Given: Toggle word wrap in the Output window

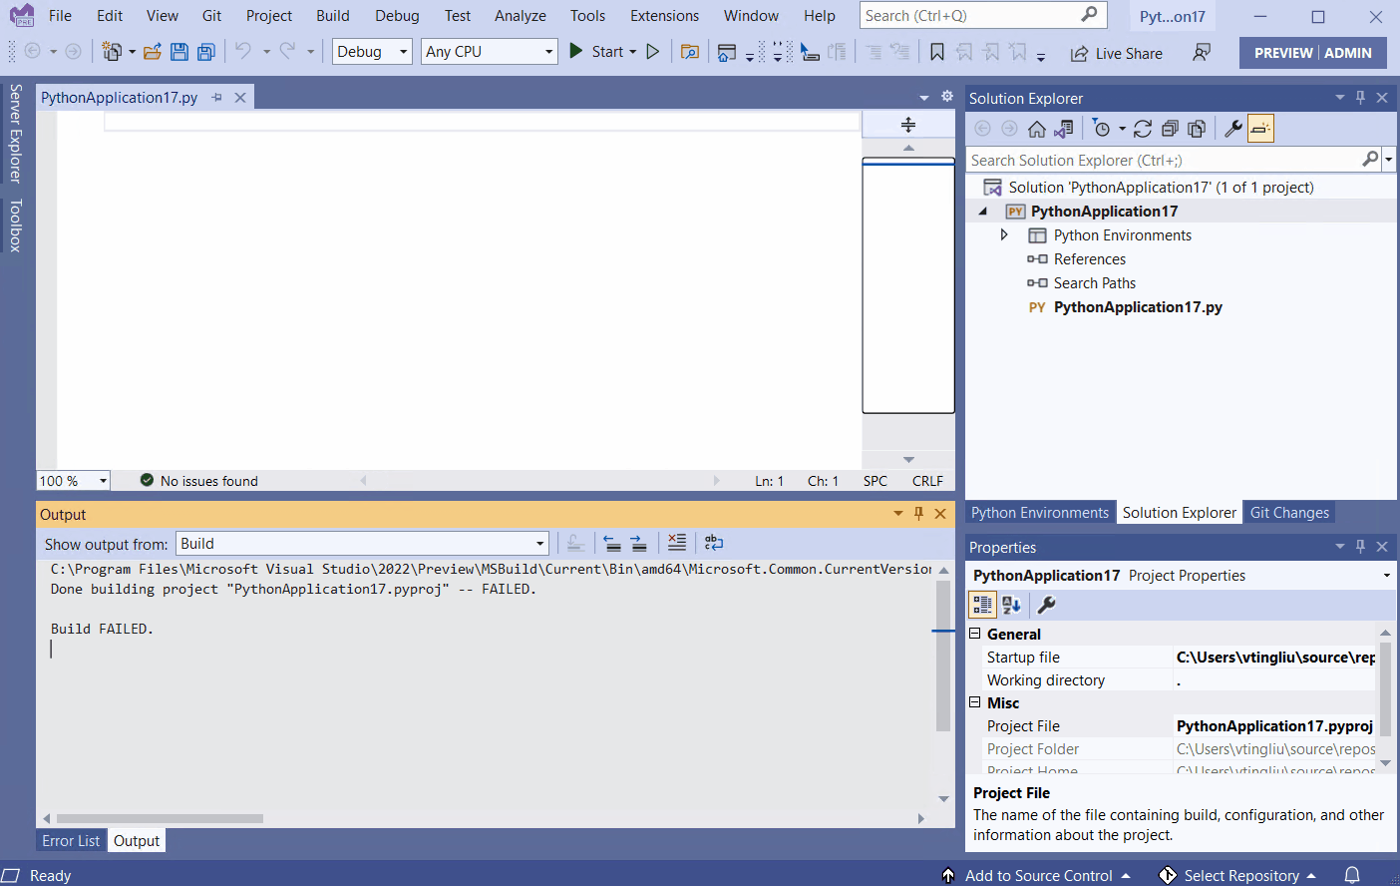Looking at the screenshot, I should point(712,542).
